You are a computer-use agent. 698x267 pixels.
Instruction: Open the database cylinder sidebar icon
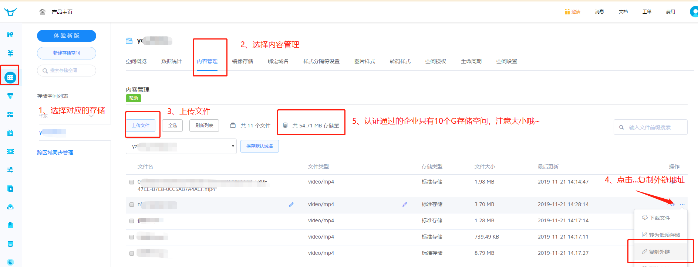(x=10, y=244)
